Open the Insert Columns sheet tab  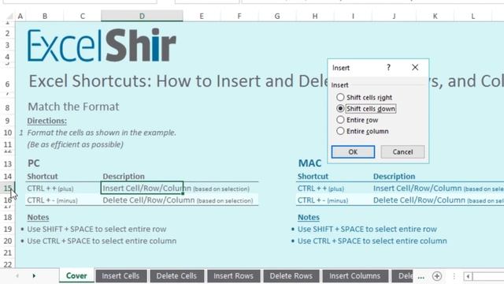coord(354,276)
